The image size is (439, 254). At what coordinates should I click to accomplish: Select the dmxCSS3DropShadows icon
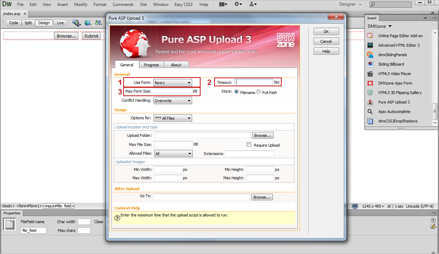coord(370,121)
